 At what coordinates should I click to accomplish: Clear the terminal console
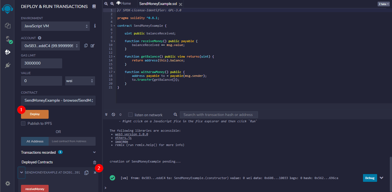[x=113, y=114]
